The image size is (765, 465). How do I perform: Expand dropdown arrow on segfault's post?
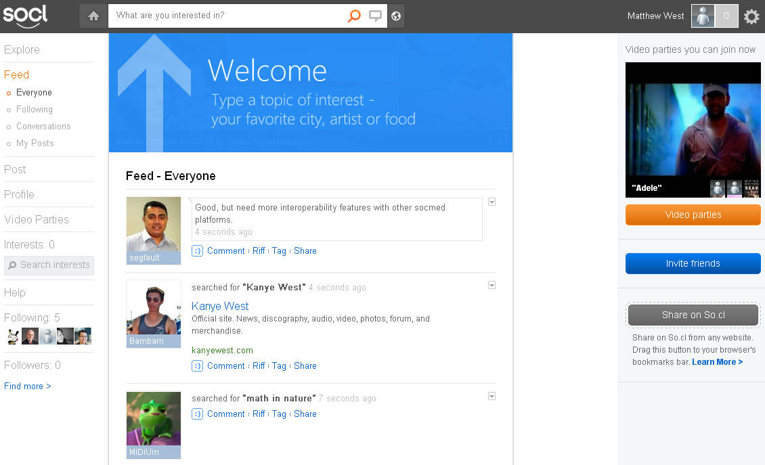tap(492, 202)
